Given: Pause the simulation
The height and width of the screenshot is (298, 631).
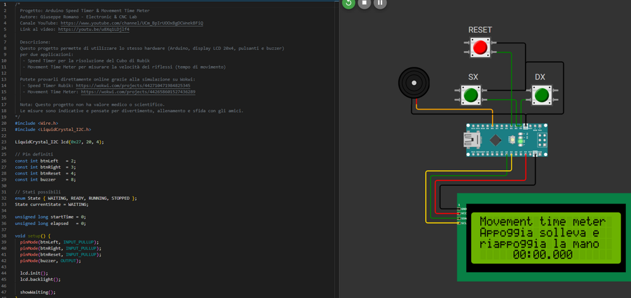Looking at the screenshot, I should pos(380,3).
